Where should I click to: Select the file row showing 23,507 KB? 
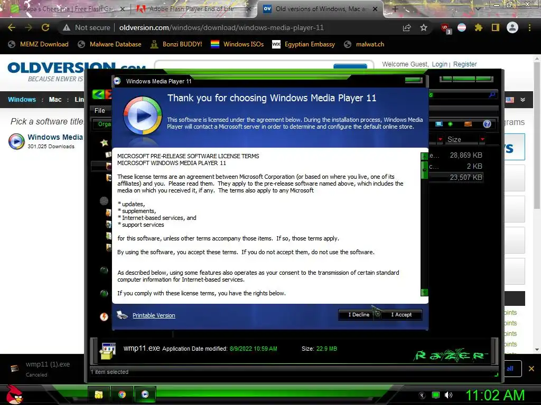point(456,177)
